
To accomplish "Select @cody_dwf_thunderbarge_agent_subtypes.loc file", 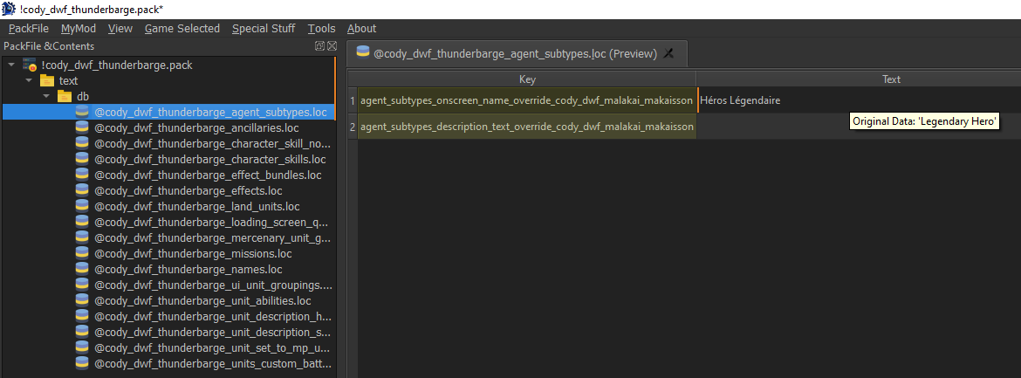I will [210, 112].
